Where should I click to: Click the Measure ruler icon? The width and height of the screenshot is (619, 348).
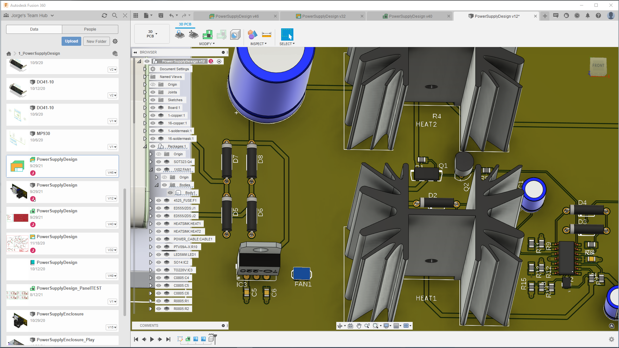(267, 34)
